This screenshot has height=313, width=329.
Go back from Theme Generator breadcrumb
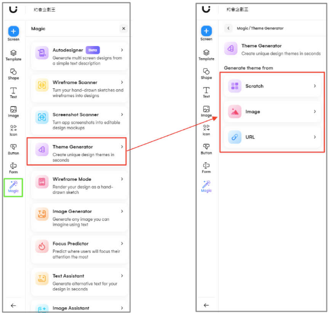point(228,28)
